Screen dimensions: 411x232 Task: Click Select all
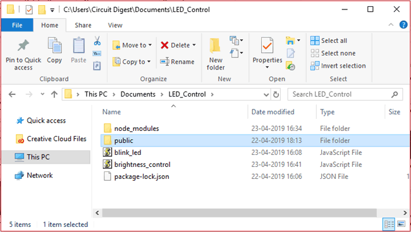tap(329, 40)
